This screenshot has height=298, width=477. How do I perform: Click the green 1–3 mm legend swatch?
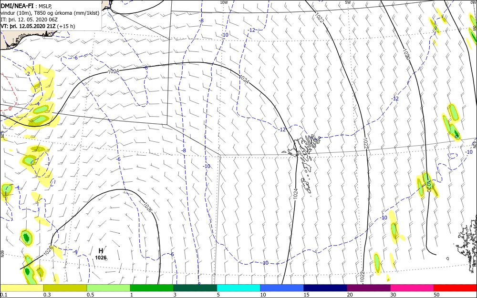[152, 288]
